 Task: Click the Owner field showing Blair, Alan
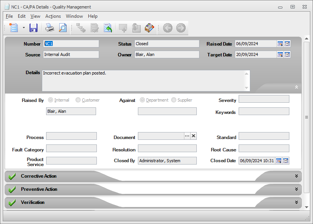tap(167, 54)
